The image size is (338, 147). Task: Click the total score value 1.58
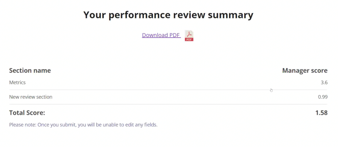pyautogui.click(x=321, y=113)
